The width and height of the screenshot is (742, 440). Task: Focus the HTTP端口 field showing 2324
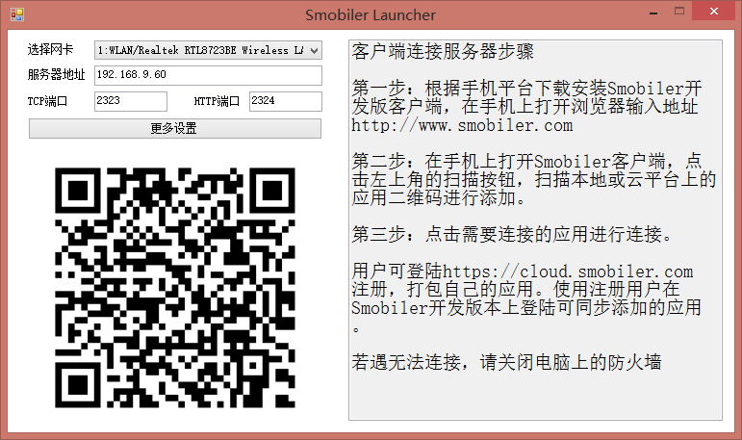click(x=286, y=101)
